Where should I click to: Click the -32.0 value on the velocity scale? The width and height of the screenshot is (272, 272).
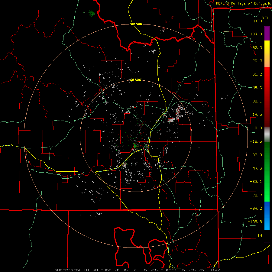256,155
